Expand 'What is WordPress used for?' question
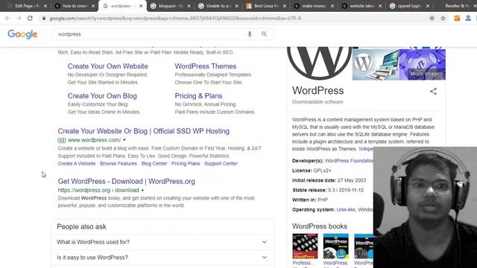This screenshot has width=477, height=268. 162,242
